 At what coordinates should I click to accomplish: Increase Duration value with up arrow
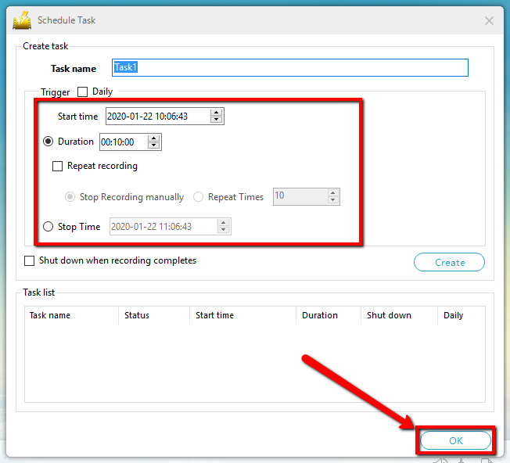[x=154, y=138]
